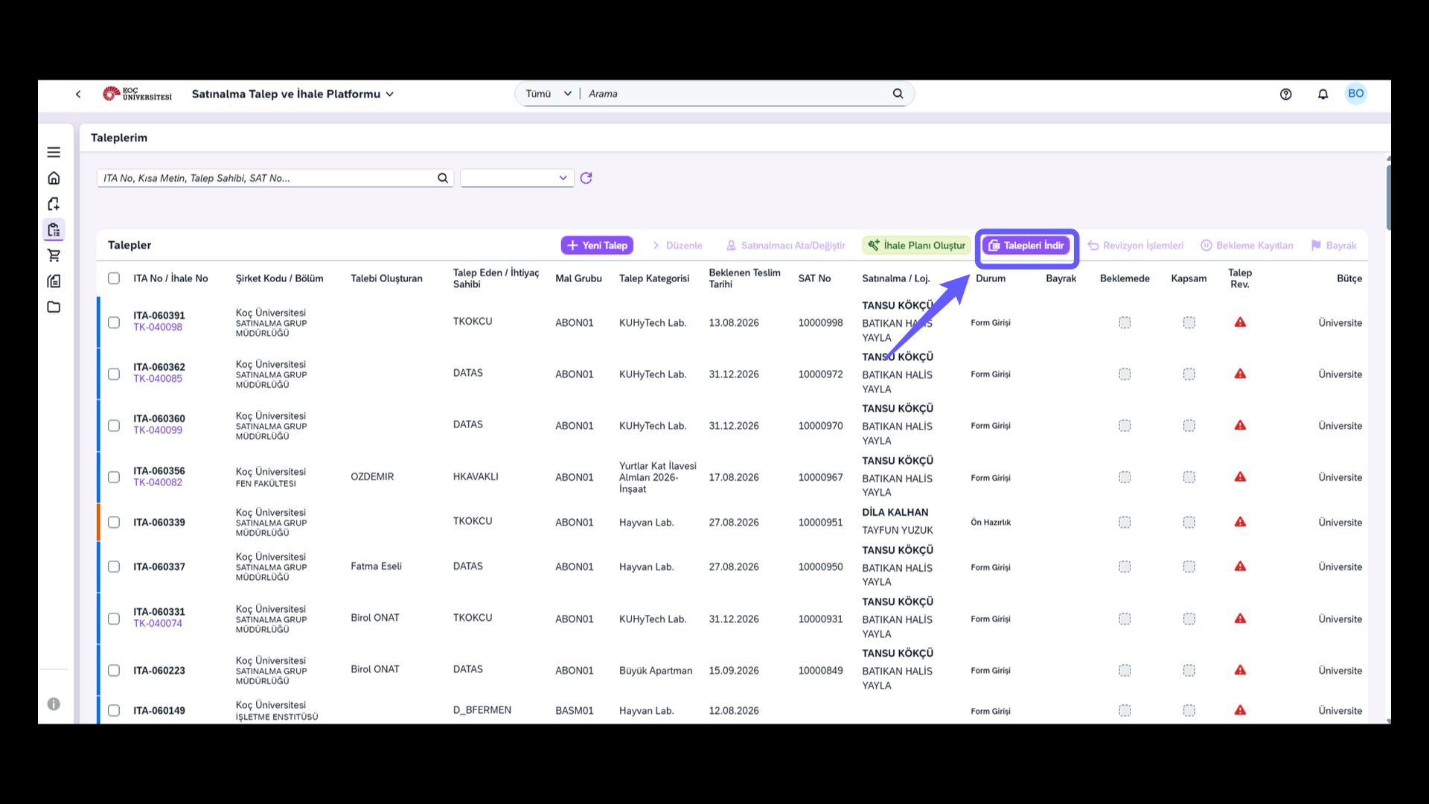Select the row checkbox for ITA-060356
1429x804 pixels.
click(x=114, y=476)
